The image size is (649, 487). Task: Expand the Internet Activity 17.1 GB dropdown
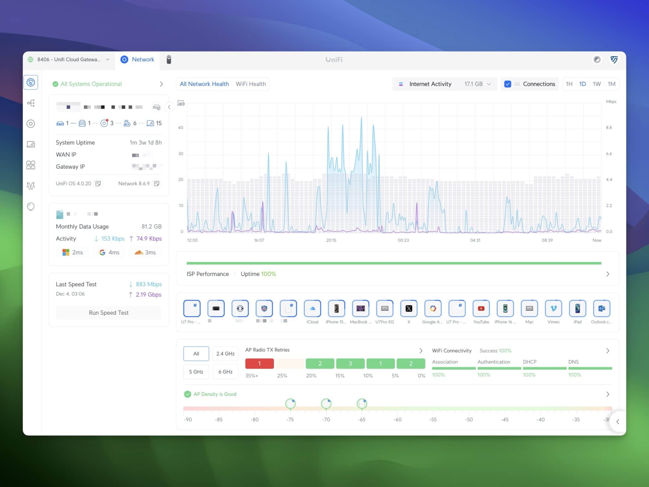(488, 84)
